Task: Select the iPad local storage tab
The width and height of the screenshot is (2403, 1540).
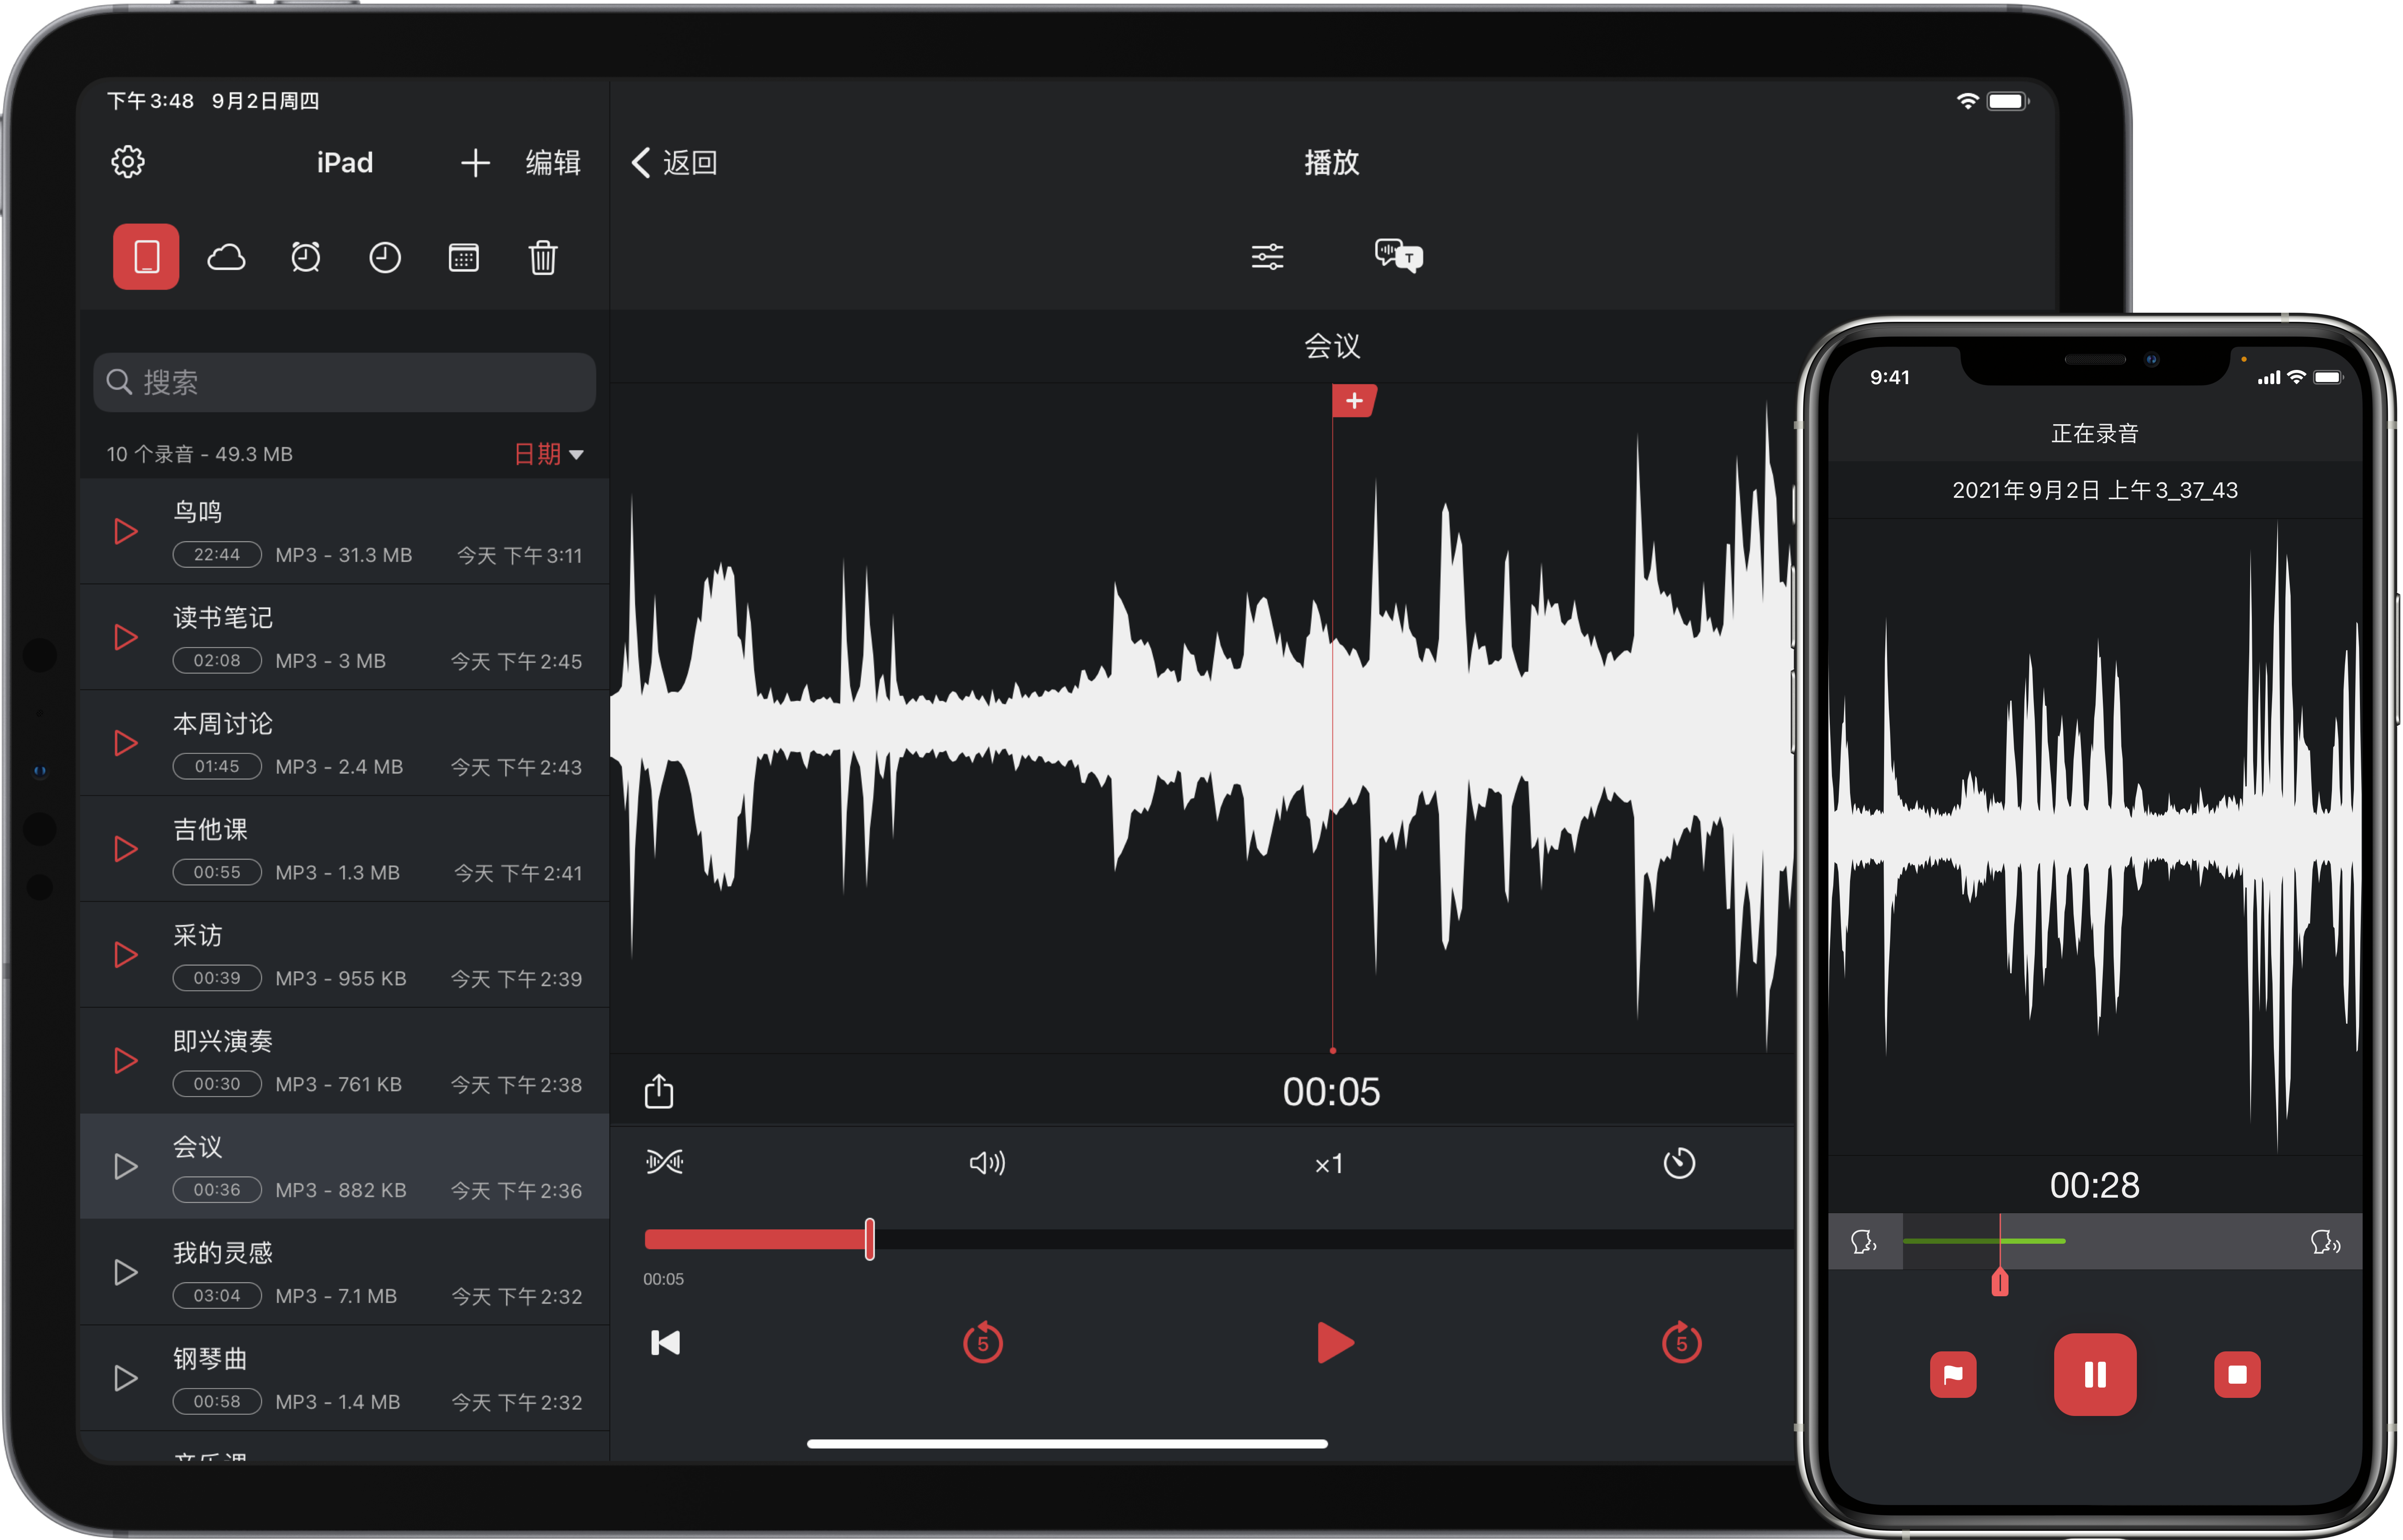Action: click(146, 257)
